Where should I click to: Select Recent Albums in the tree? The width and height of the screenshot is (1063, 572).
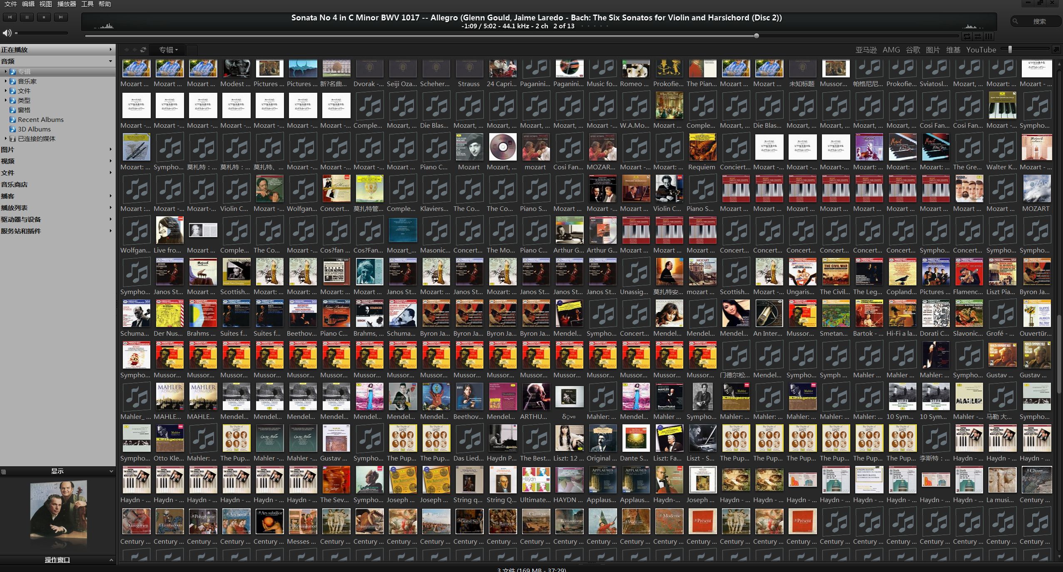tap(41, 119)
